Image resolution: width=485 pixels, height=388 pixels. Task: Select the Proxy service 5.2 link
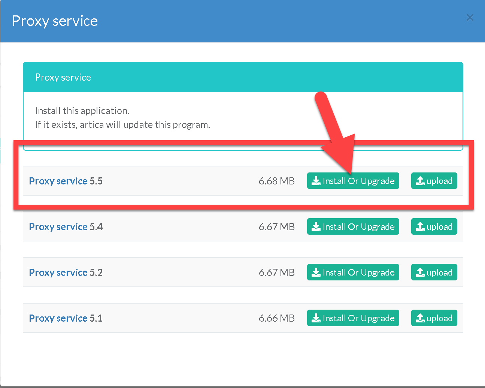pos(66,273)
